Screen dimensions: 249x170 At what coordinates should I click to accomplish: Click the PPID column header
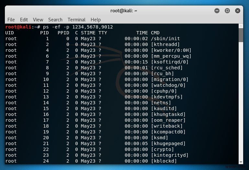coord(63,33)
